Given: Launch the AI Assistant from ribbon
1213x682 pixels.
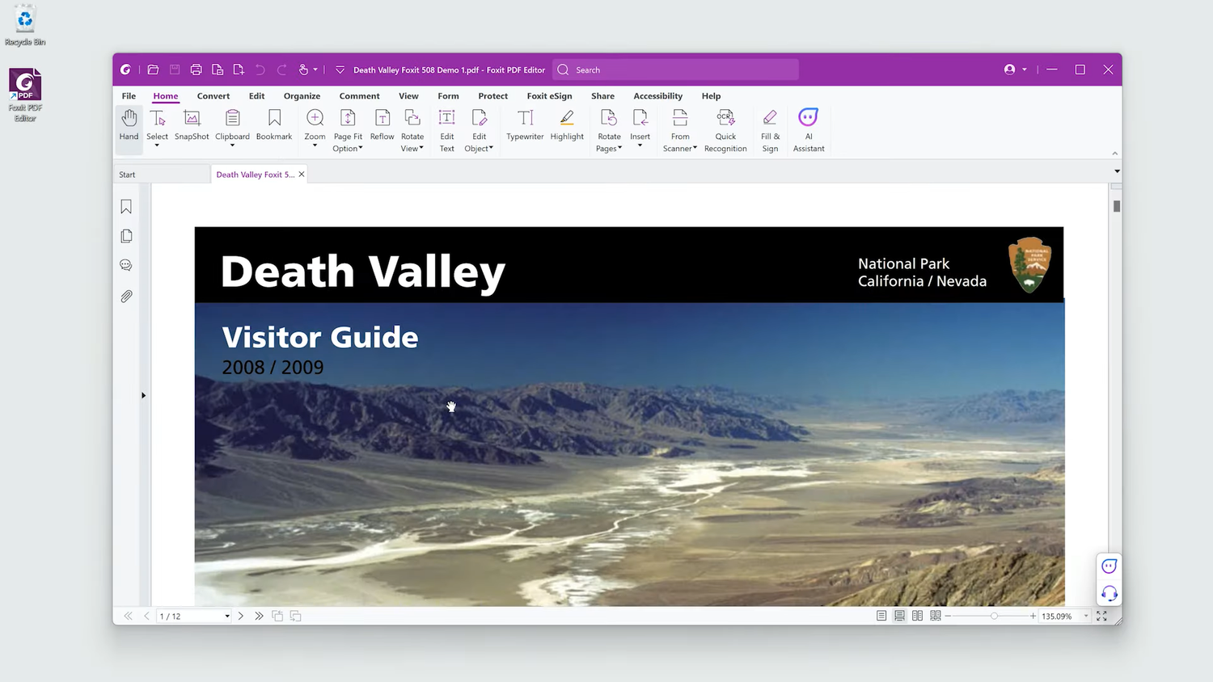Looking at the screenshot, I should 809,130.
